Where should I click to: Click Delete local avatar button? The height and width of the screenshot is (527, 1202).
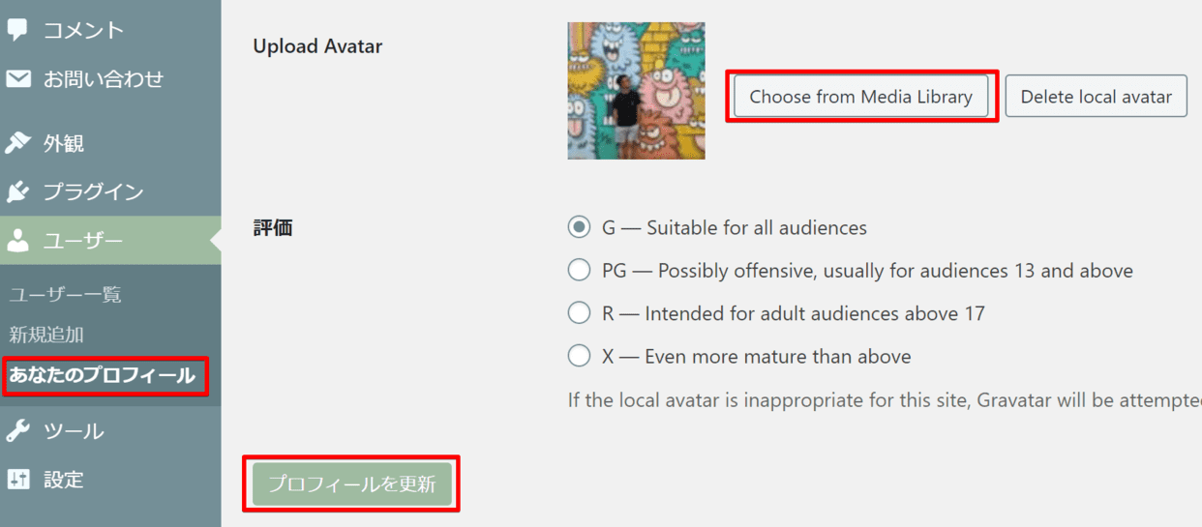click(x=1096, y=97)
